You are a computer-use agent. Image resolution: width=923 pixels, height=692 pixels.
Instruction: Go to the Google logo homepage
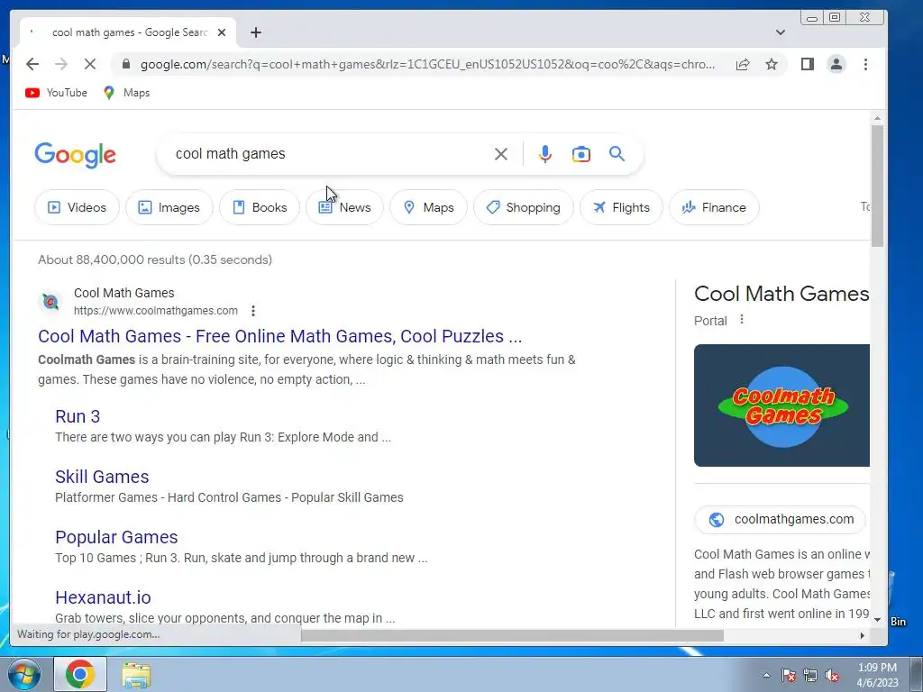[x=76, y=155]
